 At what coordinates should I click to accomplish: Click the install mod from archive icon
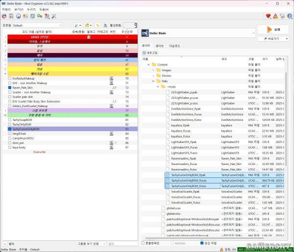coord(11,16)
